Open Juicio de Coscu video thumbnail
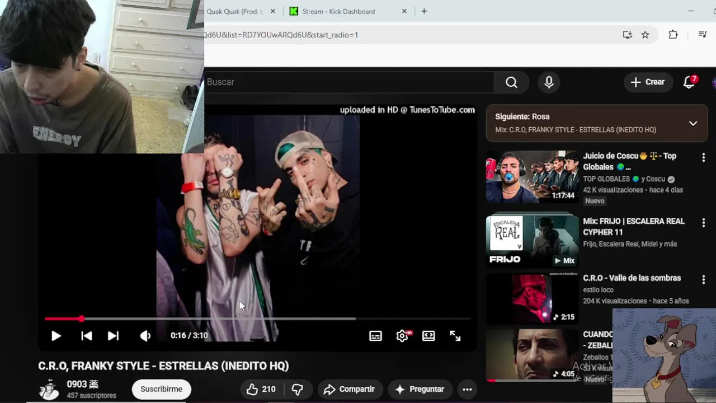The width and height of the screenshot is (716, 403). click(532, 176)
